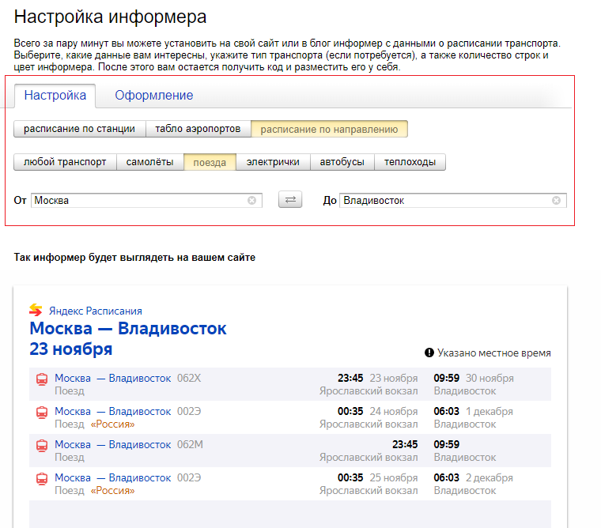This screenshot has width=601, height=528.
Task: Click train icon for route 062Х
Action: (42, 379)
